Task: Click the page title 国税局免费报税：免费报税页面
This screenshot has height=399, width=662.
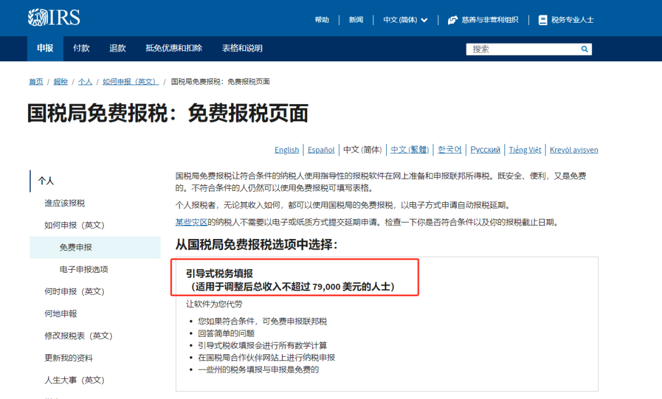Action: [168, 113]
